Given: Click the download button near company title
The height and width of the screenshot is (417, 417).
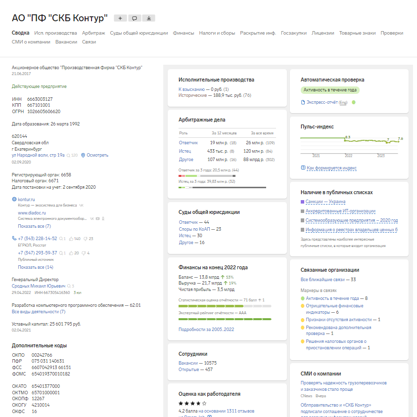Looking at the screenshot, I should [149, 18].
